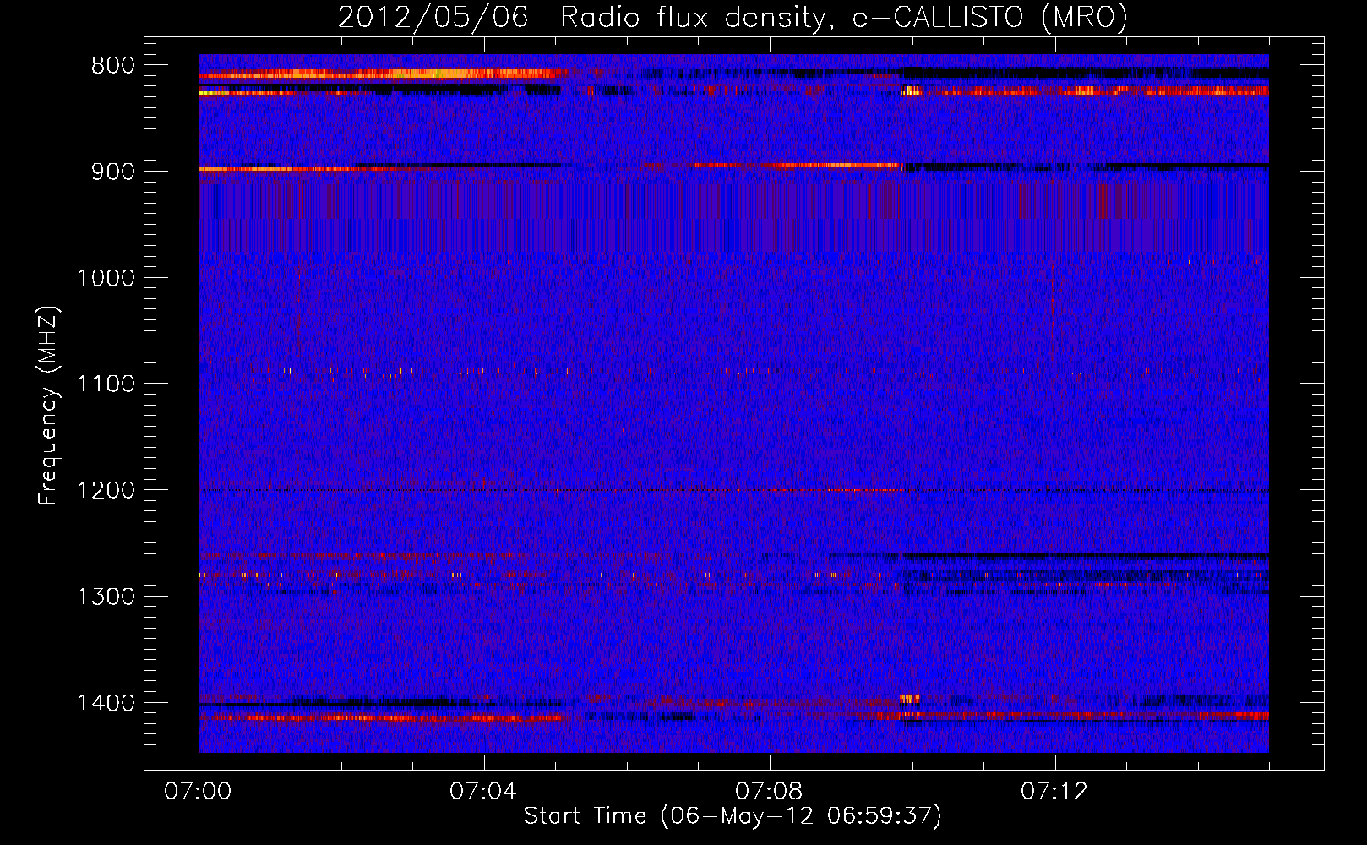The image size is (1367, 845).
Task: Click the 1400 frequency tick label
Action: (106, 703)
